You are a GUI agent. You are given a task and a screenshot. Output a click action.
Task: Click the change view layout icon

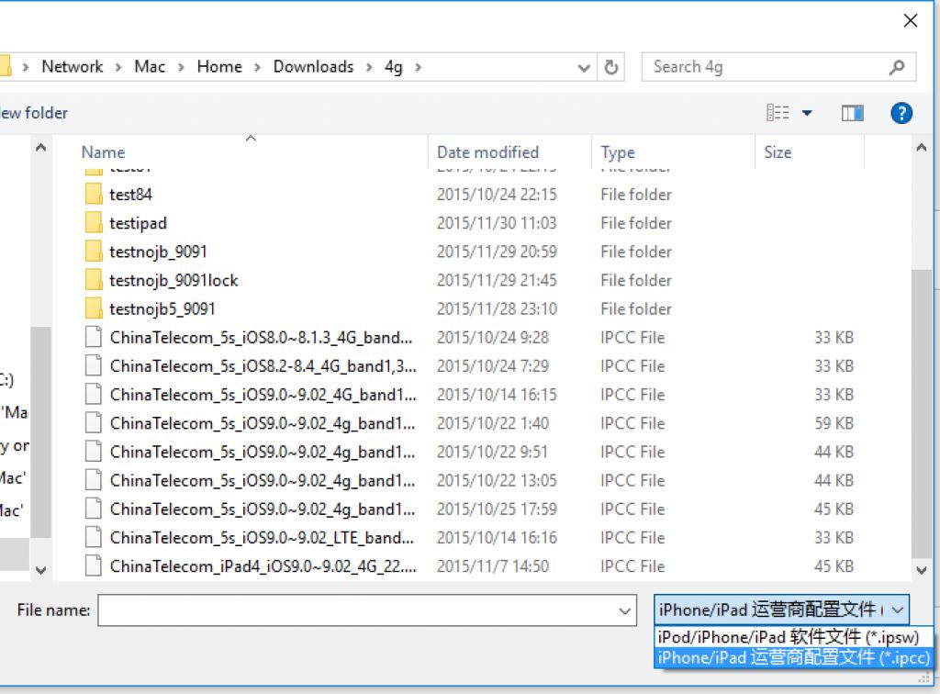tap(778, 113)
